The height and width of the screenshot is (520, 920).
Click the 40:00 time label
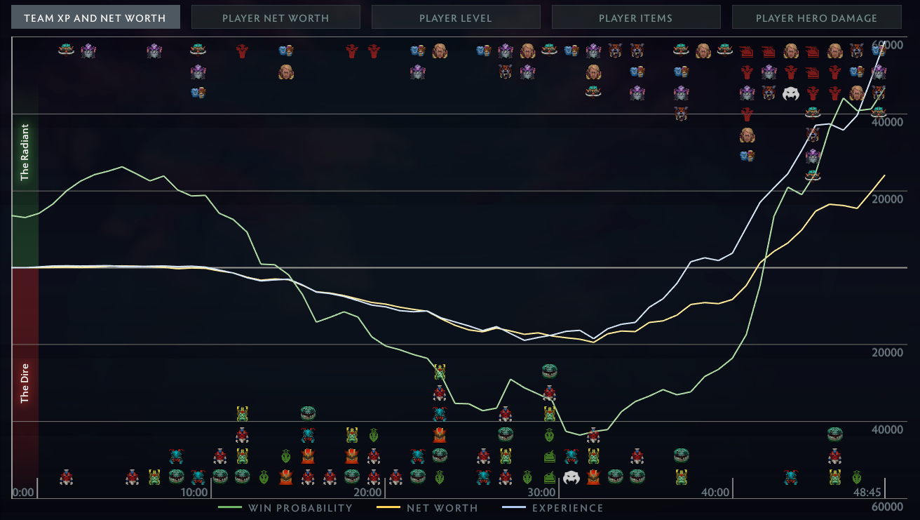tap(715, 492)
